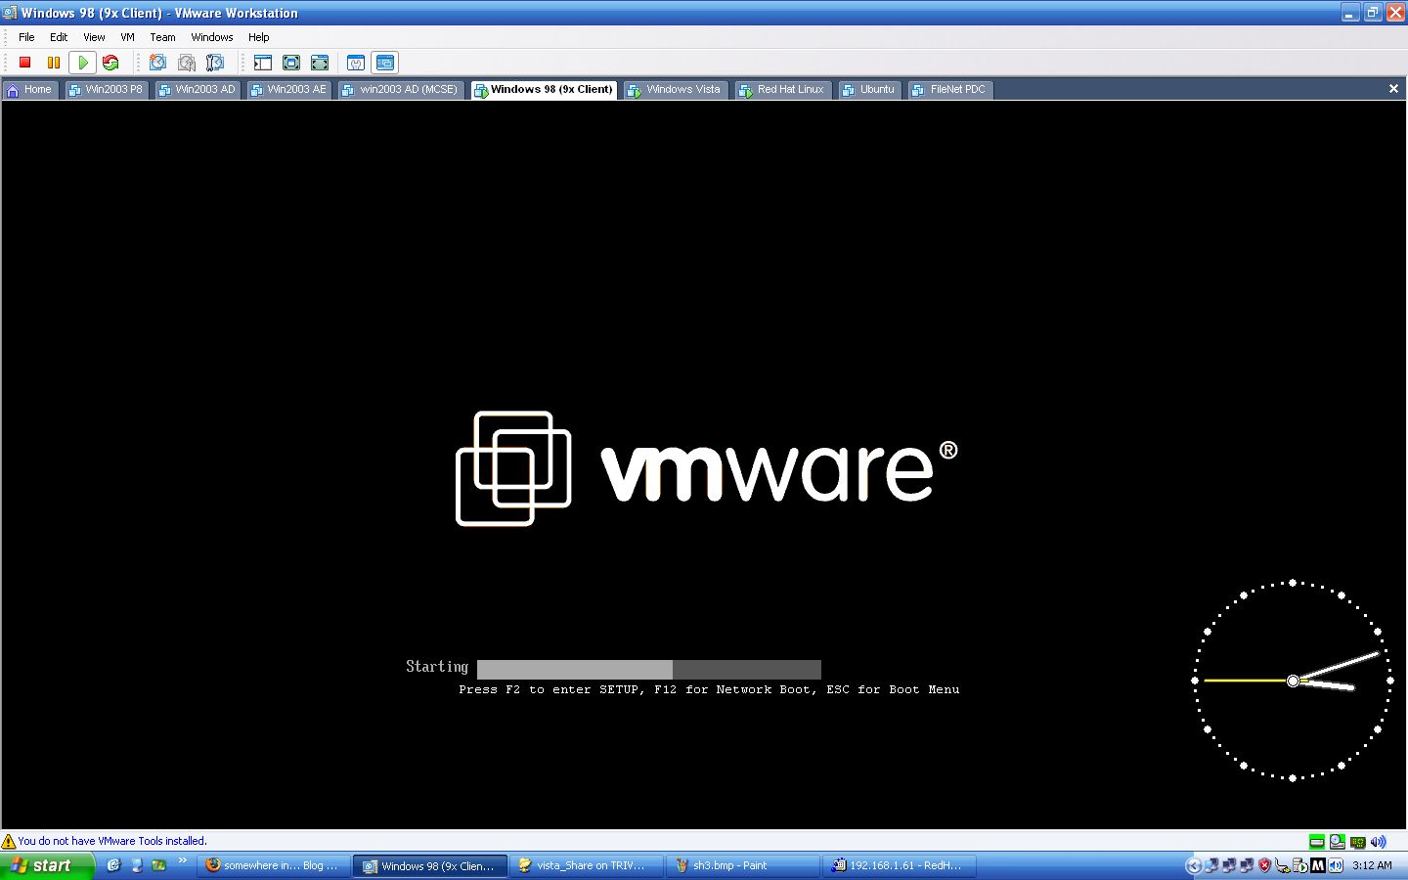Image resolution: width=1408 pixels, height=880 pixels.
Task: Open the VM menu
Action: coord(127,37)
